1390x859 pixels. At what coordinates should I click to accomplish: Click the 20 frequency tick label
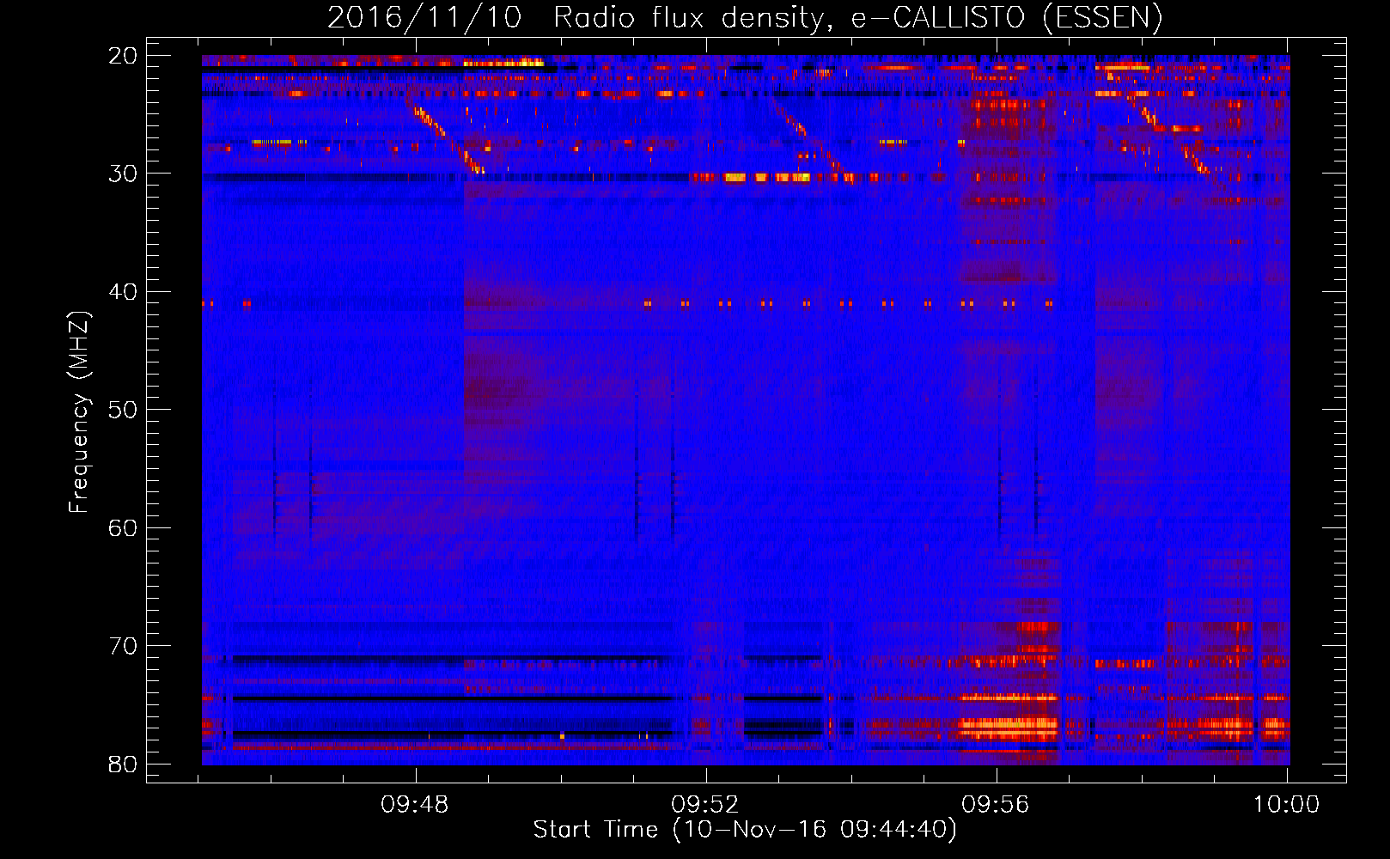(124, 56)
